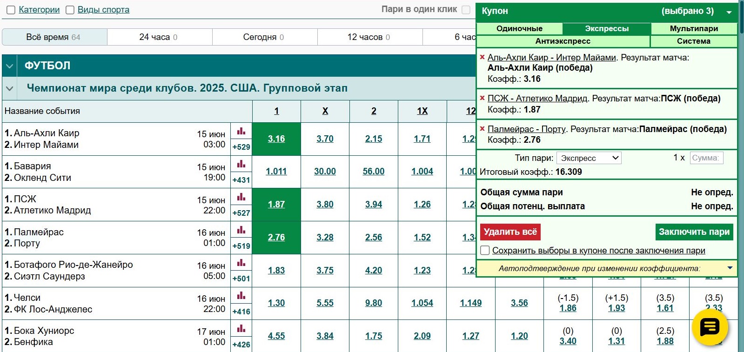This screenshot has width=744, height=352.
Task: Select the Всё время time filter
Action: [54, 37]
